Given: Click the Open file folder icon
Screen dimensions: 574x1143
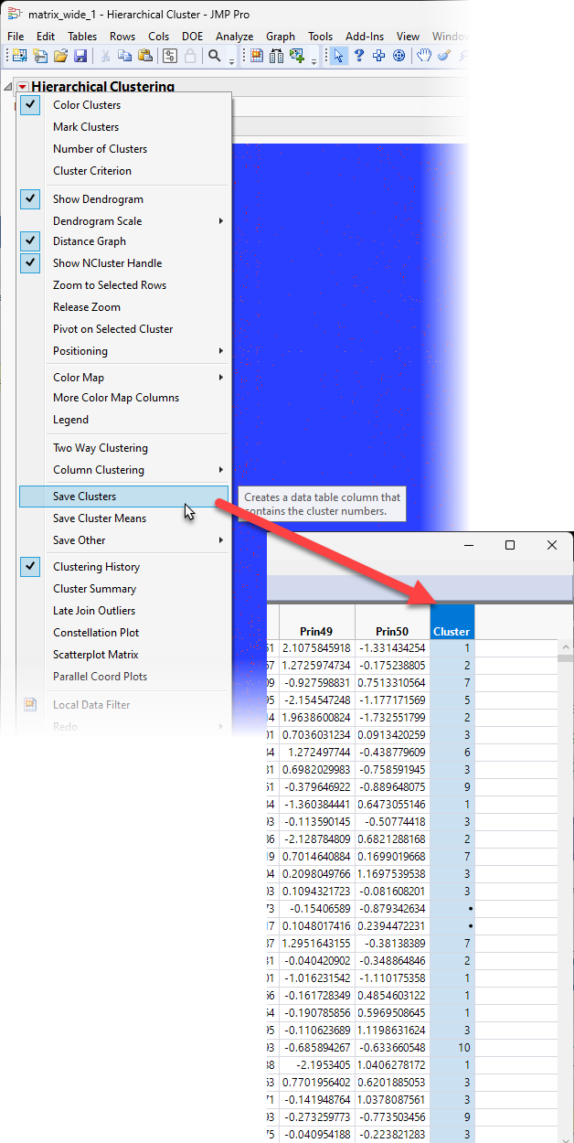Looking at the screenshot, I should pos(60,56).
